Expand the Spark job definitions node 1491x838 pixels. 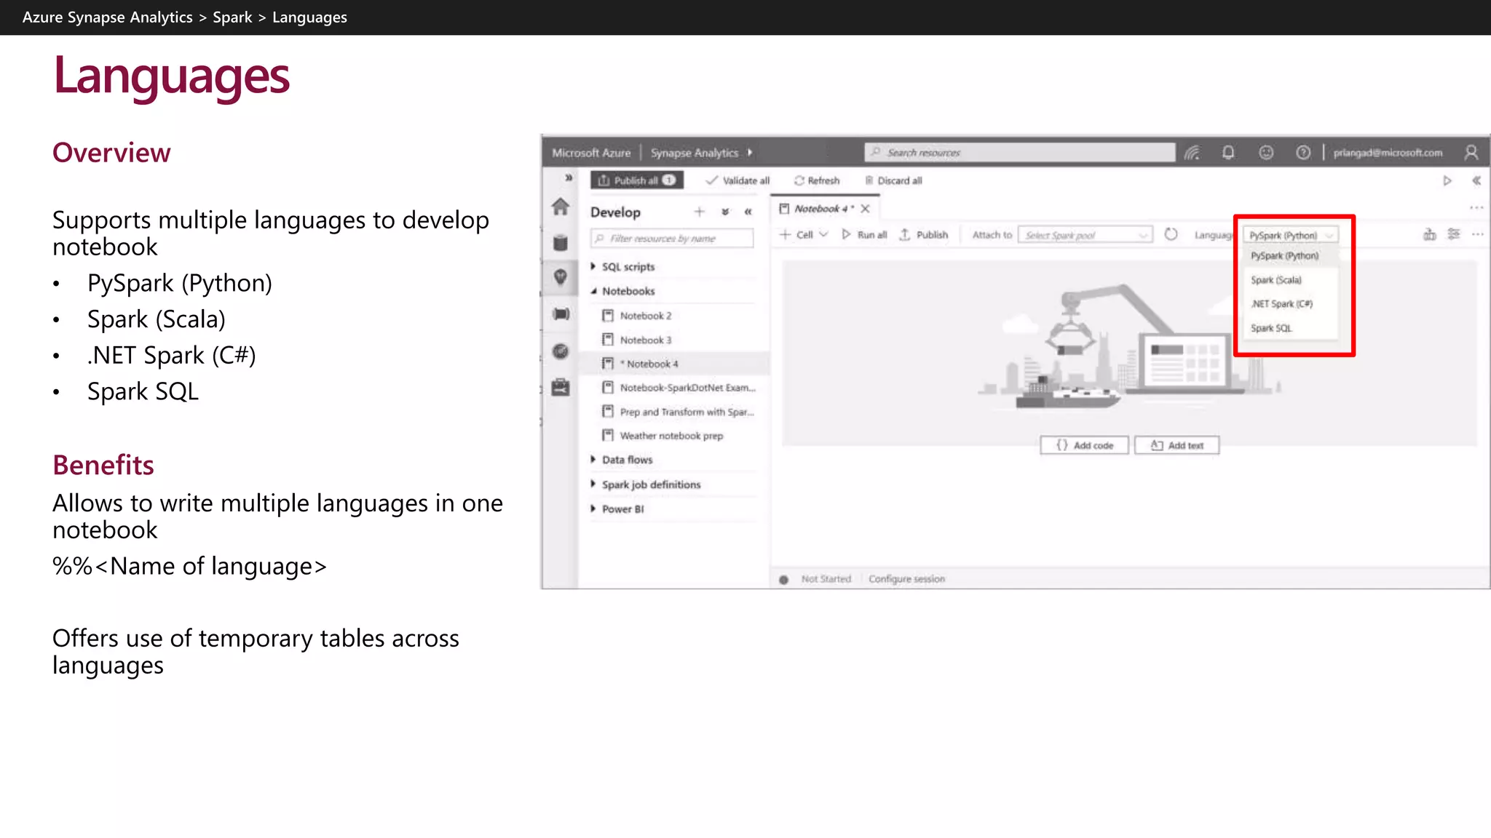(593, 484)
